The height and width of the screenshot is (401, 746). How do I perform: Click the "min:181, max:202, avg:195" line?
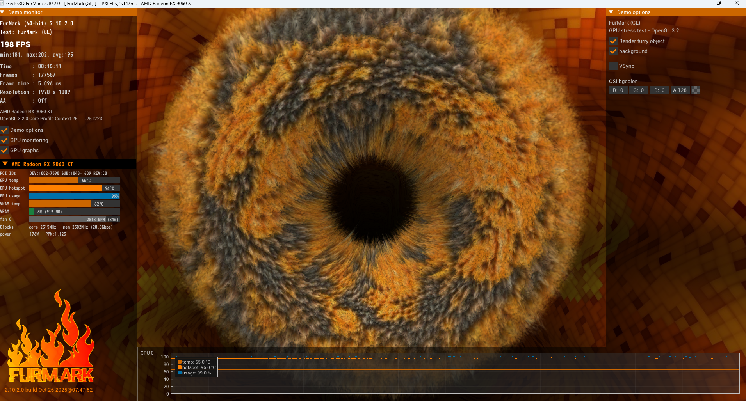[x=37, y=55]
